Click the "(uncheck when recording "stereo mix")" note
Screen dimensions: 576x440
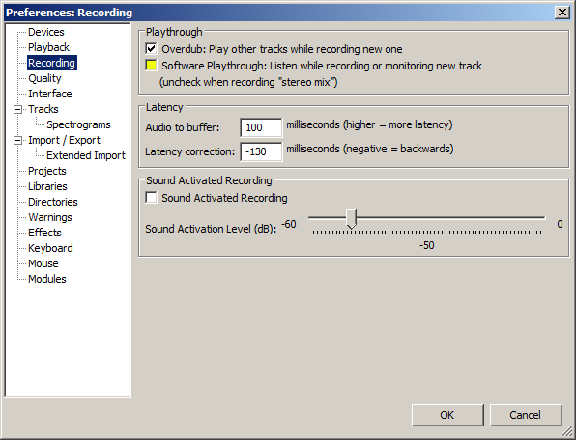point(248,82)
